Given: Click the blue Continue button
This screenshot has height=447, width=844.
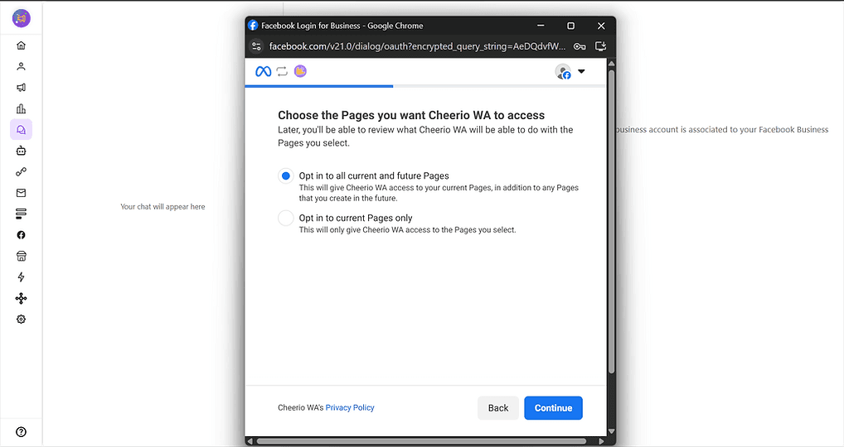Looking at the screenshot, I should coord(553,408).
